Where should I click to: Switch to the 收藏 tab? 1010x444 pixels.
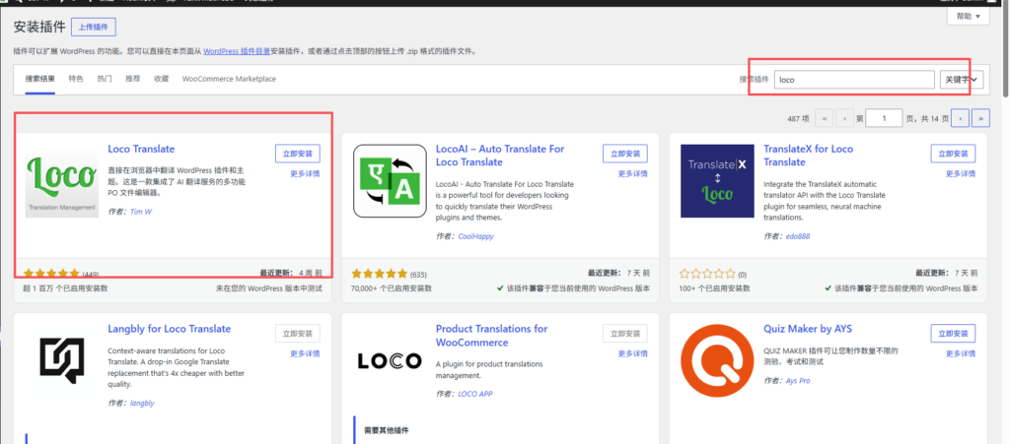point(161,79)
